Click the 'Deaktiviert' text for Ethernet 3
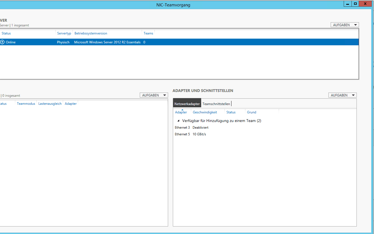Screen dimensions: 374x234 (x=200, y=128)
